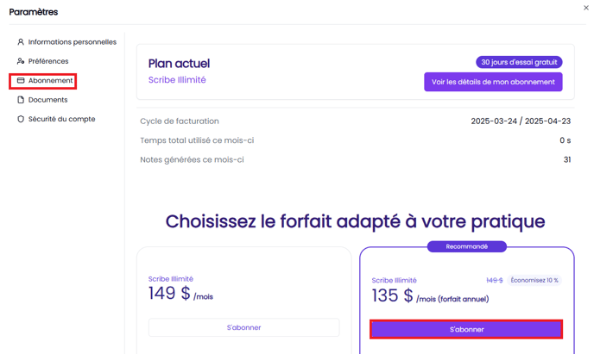Click the Documents file icon

21,100
